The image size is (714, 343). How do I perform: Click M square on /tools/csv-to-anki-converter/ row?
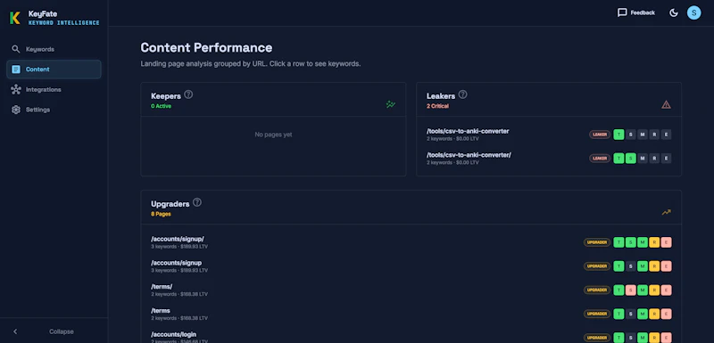click(643, 158)
